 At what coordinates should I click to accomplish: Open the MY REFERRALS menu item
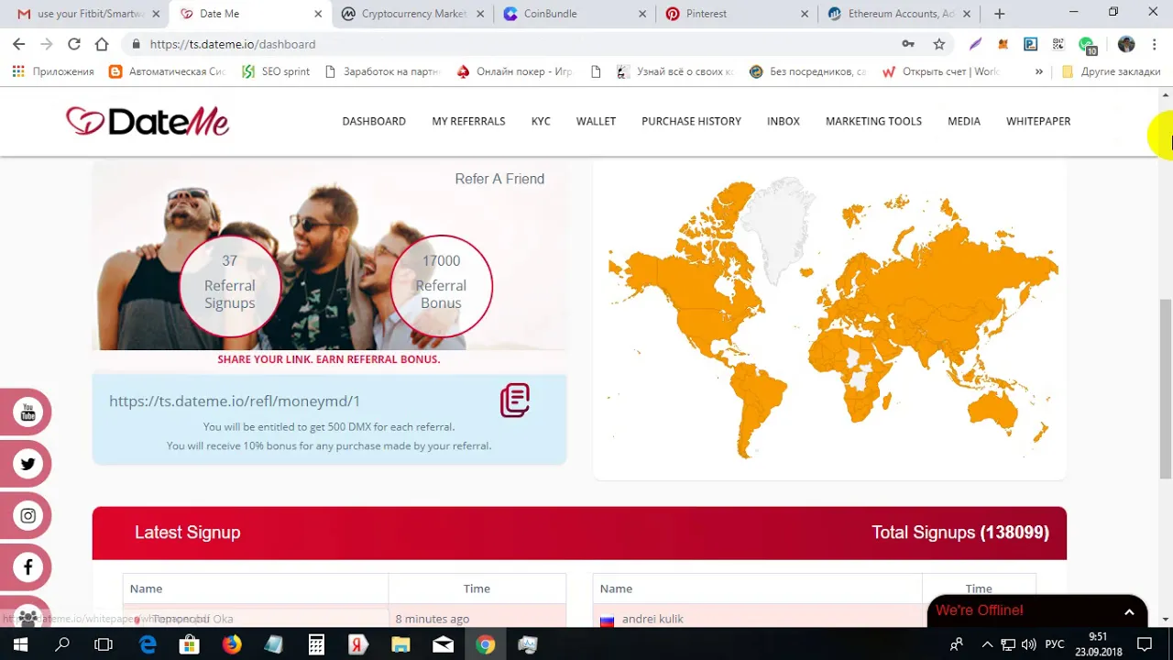pyautogui.click(x=468, y=121)
